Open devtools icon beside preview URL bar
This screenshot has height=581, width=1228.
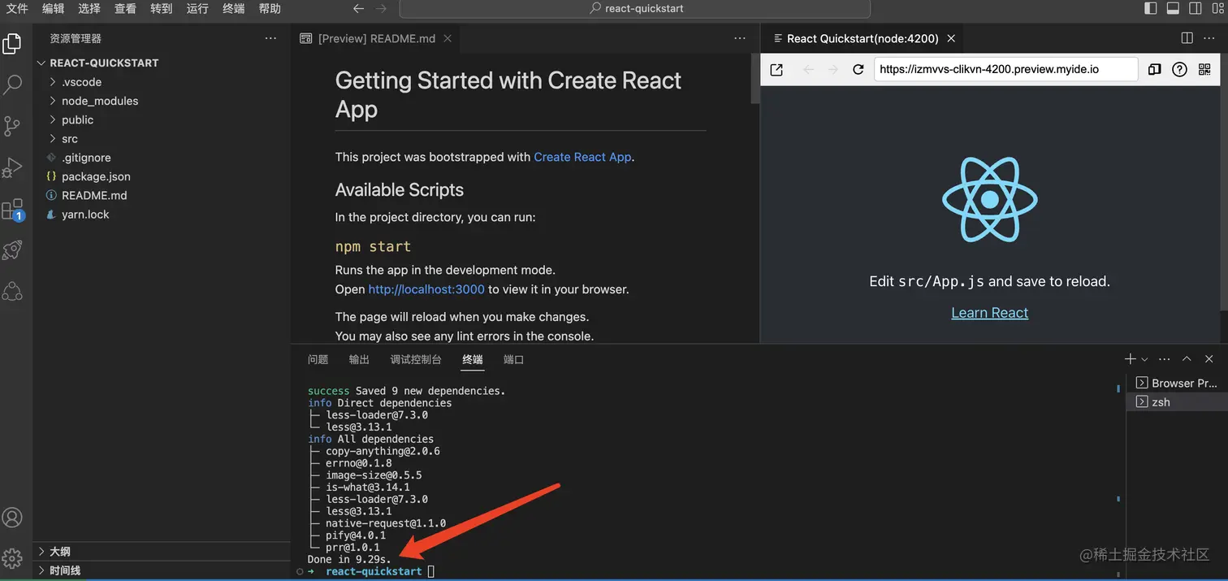(1154, 70)
